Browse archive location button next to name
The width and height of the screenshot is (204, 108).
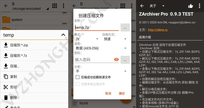pyautogui.click(x=125, y=28)
